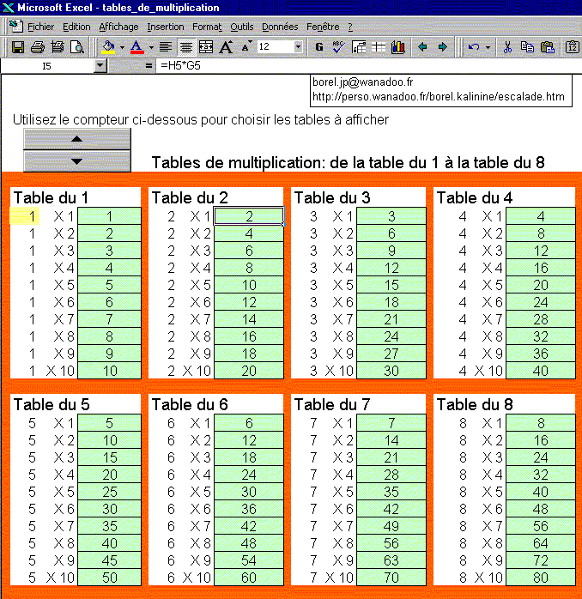Click the Merge and Center icon
Image resolution: width=582 pixels, height=599 pixels.
(206, 47)
